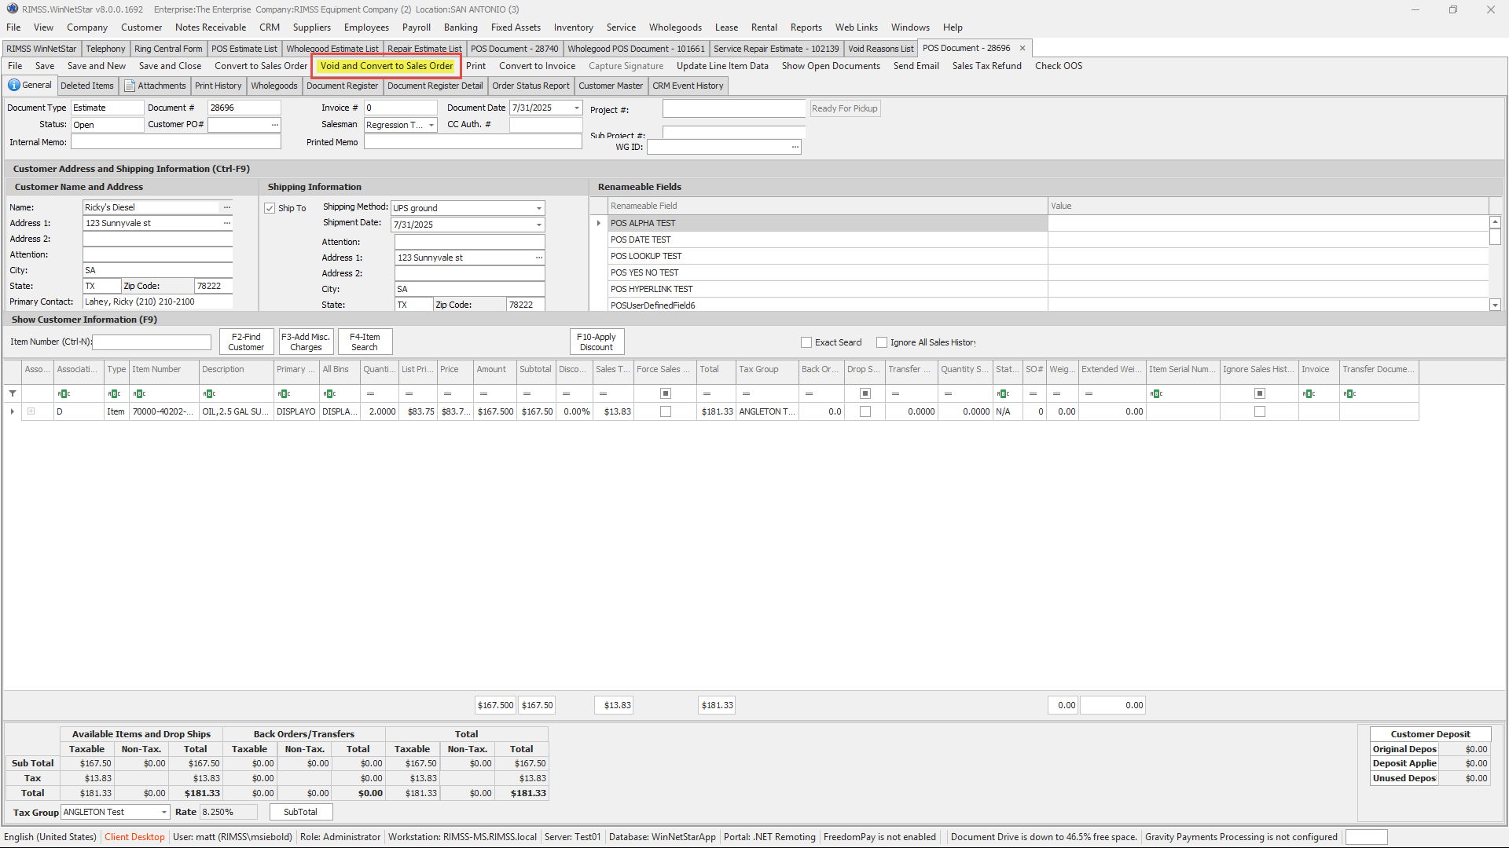This screenshot has height=848, width=1509.
Task: Open the customer Address 1 lookup ellipsis
Action: click(227, 223)
